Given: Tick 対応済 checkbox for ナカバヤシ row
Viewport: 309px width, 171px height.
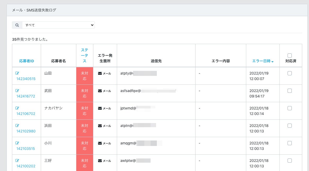Looking at the screenshot, I should tap(289, 108).
